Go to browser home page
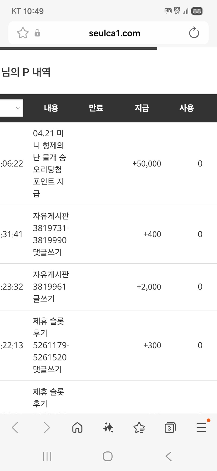The height and width of the screenshot is (471, 217). [77, 428]
